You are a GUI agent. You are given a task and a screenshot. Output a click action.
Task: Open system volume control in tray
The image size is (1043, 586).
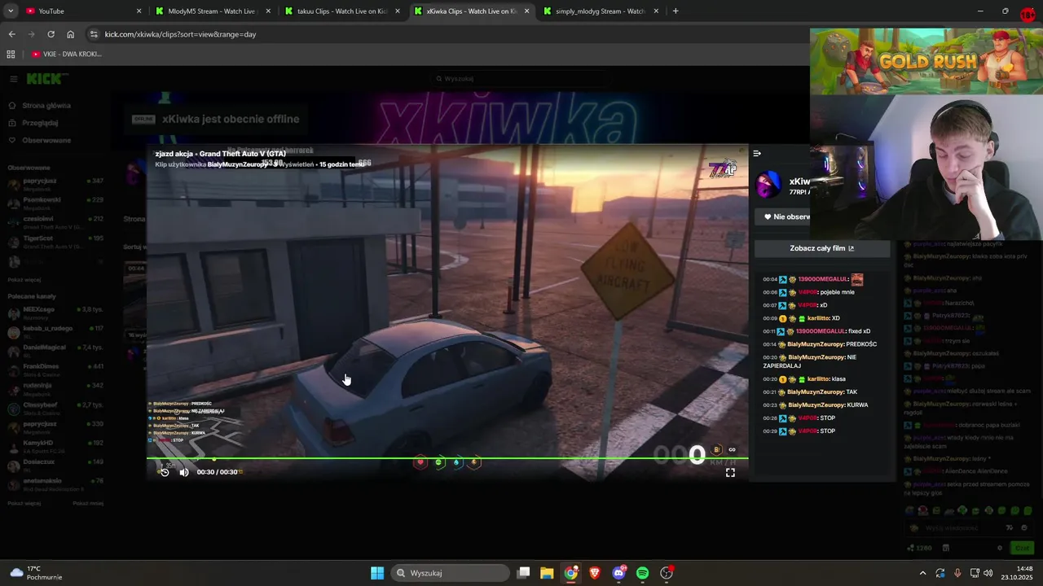point(988,573)
